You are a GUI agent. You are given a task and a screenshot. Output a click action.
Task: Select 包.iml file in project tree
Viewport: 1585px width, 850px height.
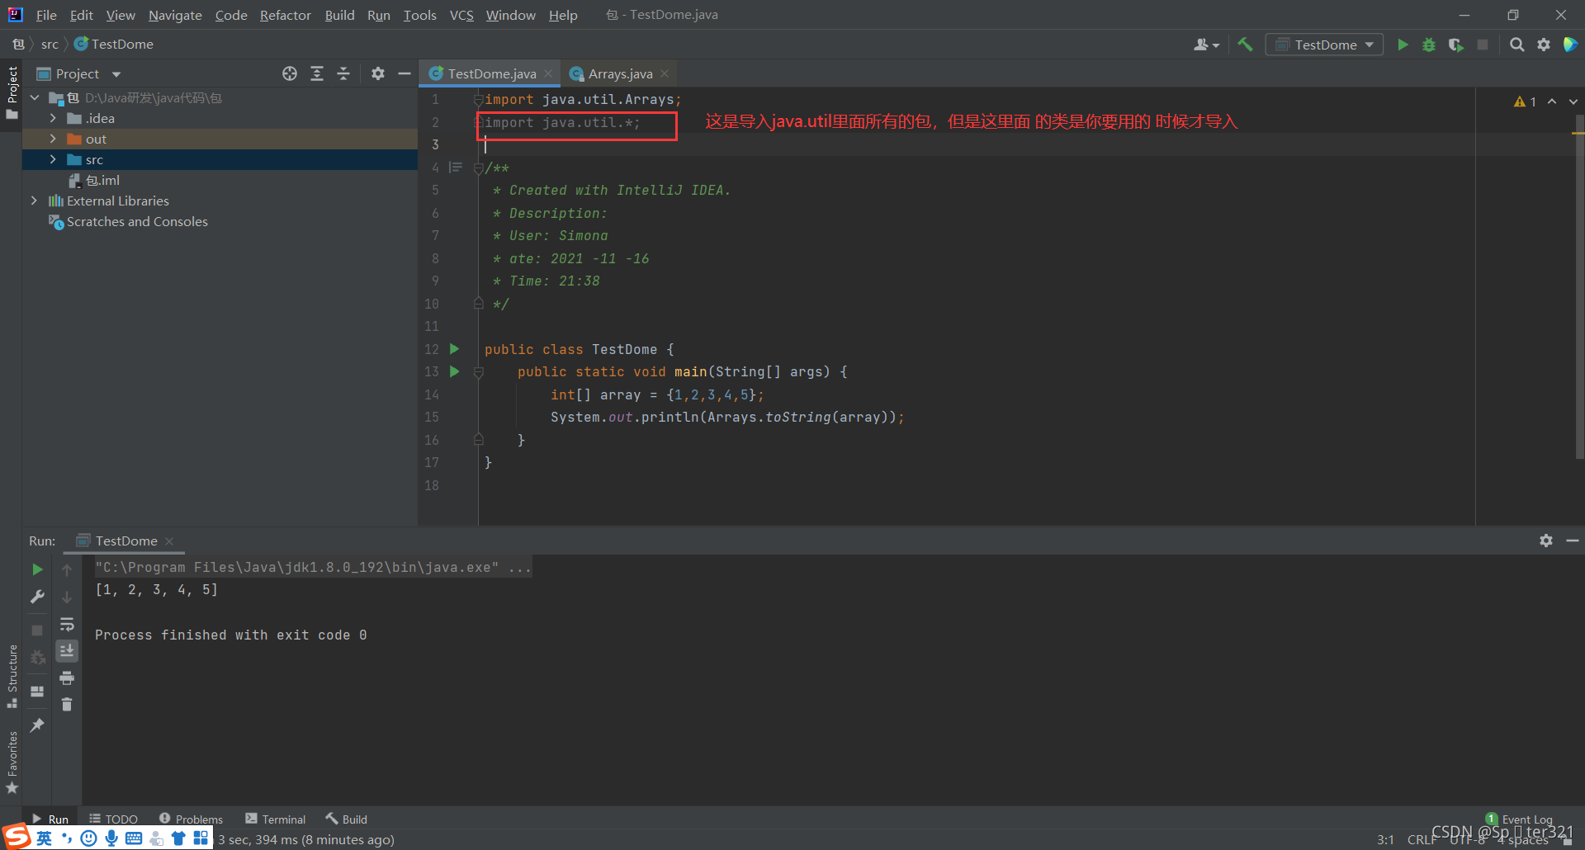(x=102, y=180)
